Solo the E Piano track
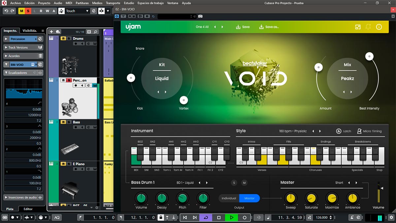This screenshot has height=223, width=396. pos(69,164)
